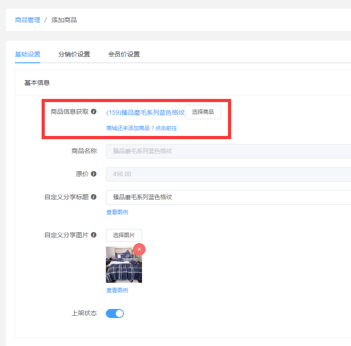Go to 商品管理 breadcrumb link
The width and height of the screenshot is (351, 346).
28,20
